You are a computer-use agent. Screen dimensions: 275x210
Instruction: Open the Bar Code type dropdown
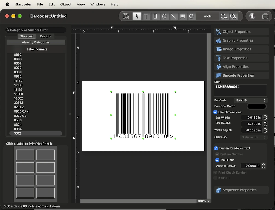click(x=250, y=100)
